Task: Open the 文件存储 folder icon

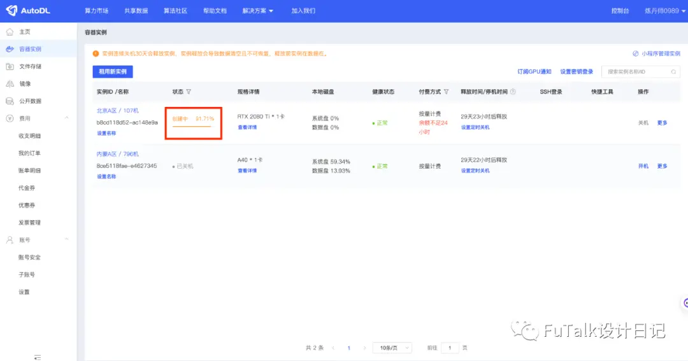Action: click(x=10, y=66)
